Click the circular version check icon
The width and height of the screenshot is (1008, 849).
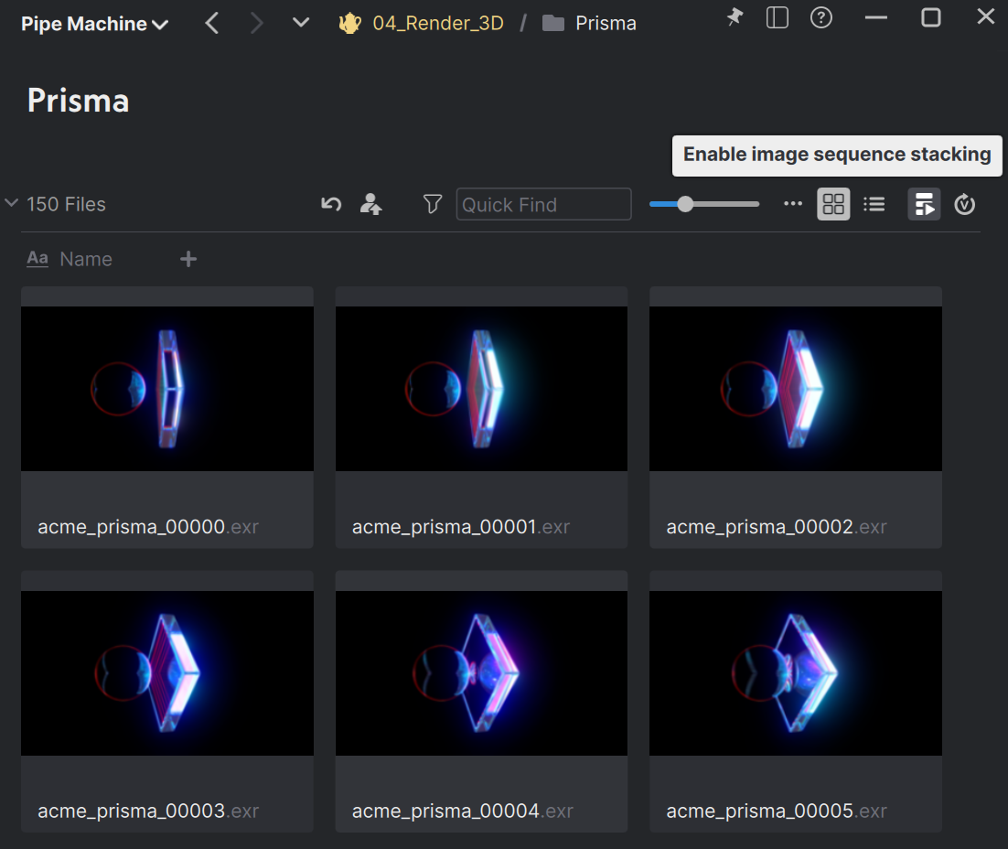(x=964, y=204)
